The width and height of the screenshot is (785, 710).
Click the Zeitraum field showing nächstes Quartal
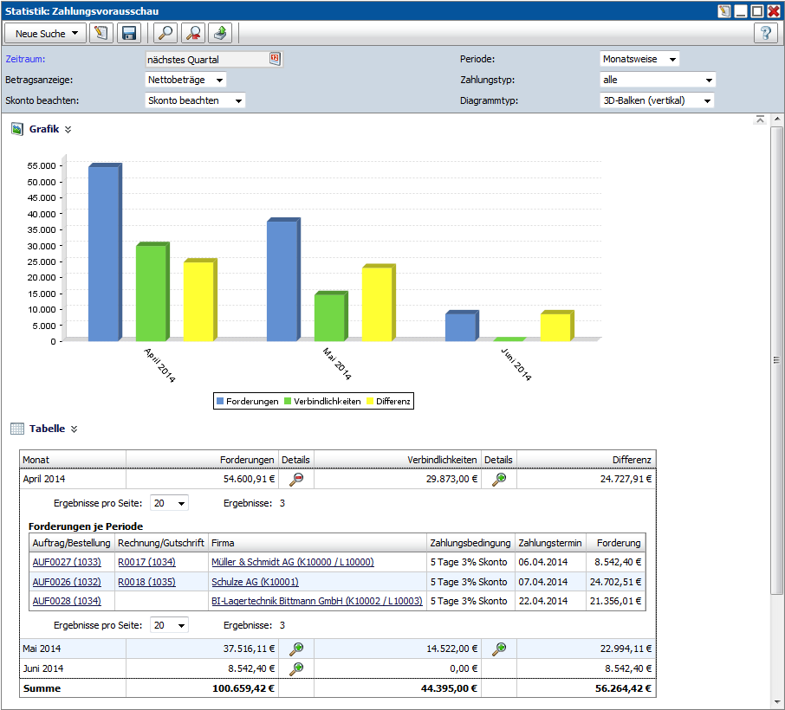tap(206, 59)
